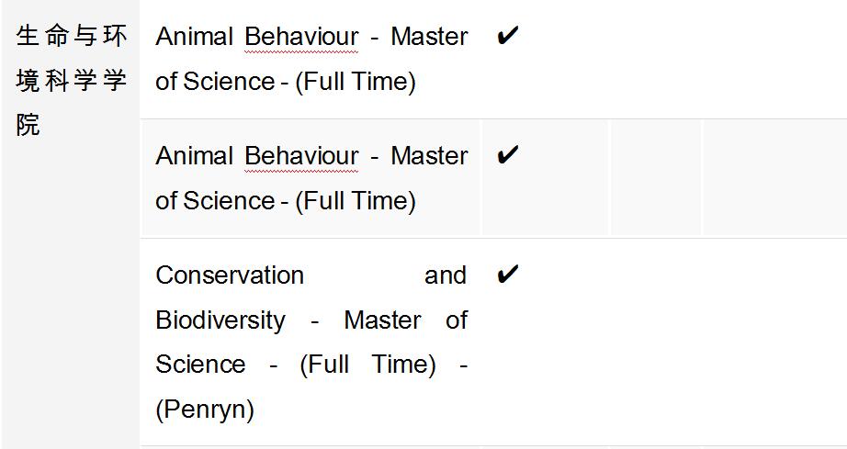Click the word "and" after Conservation
The height and width of the screenshot is (449, 847).
click(x=446, y=275)
